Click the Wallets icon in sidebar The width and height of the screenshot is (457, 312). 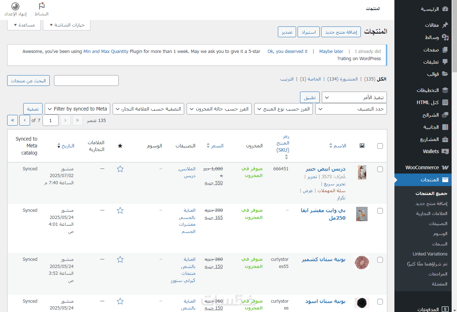[445, 151]
